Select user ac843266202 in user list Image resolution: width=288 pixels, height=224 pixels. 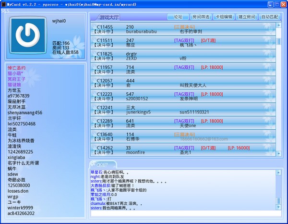(21, 213)
